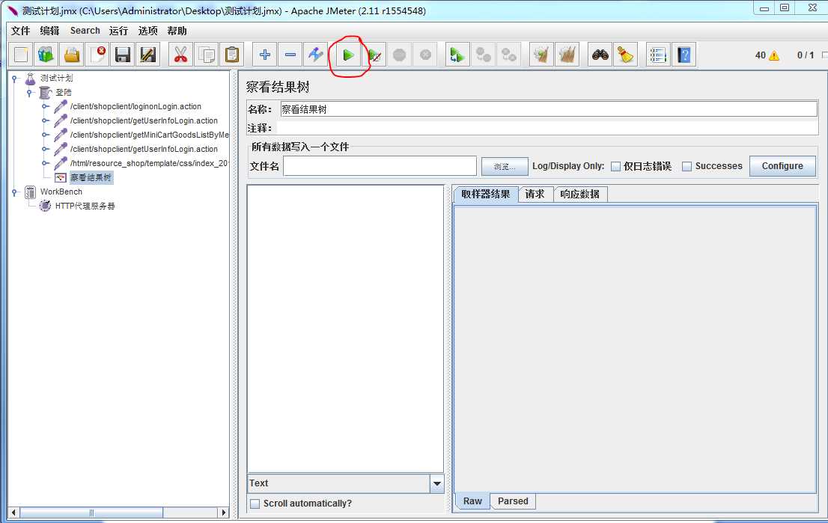Click the tree panel horizontal scrollbar thumb
Screen dimensions: 828x523
[91, 513]
